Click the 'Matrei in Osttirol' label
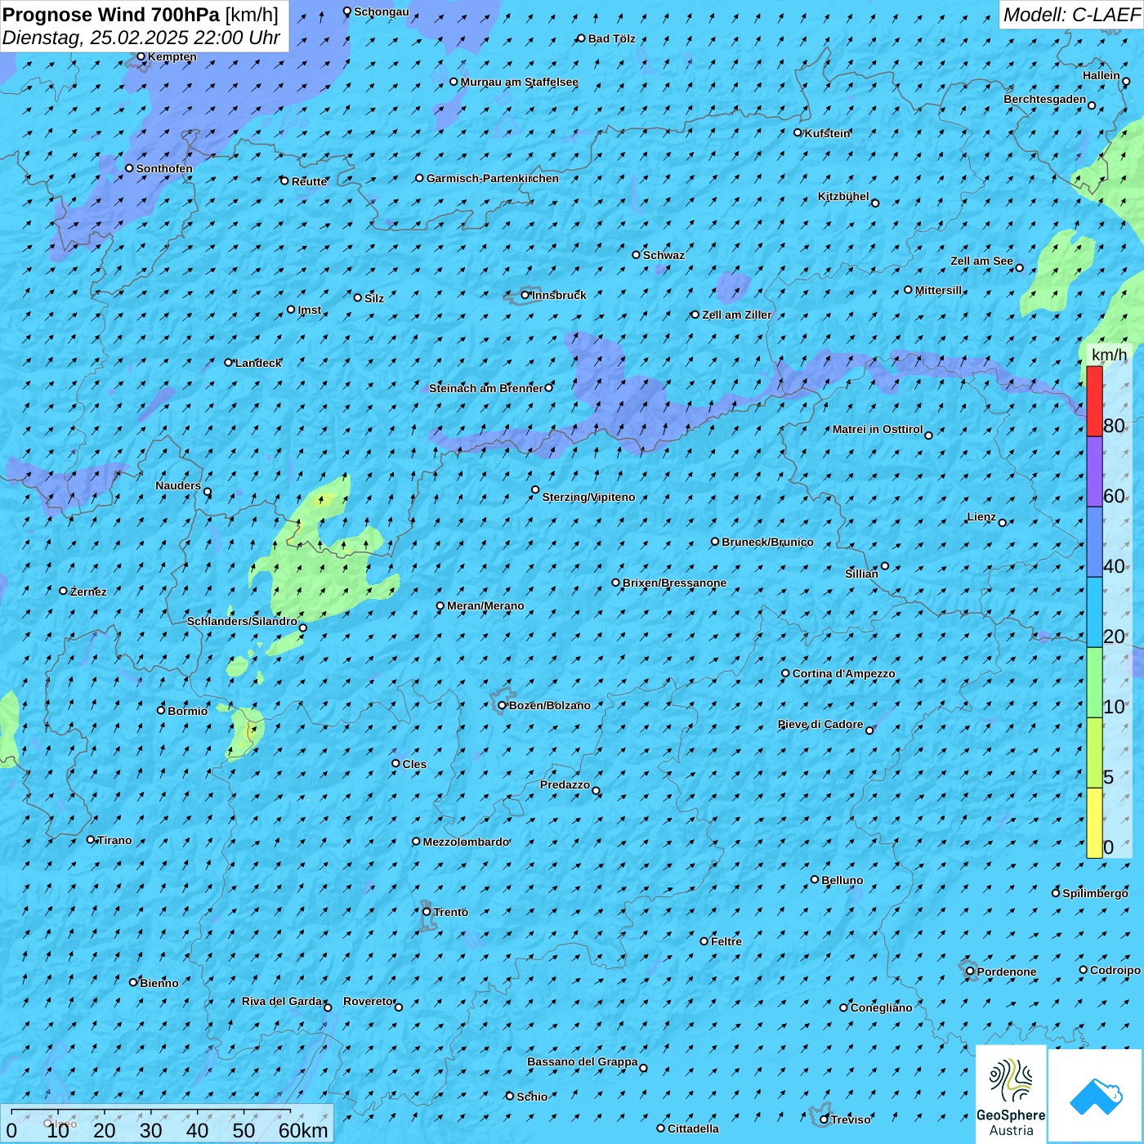This screenshot has height=1144, width=1144. (x=878, y=429)
